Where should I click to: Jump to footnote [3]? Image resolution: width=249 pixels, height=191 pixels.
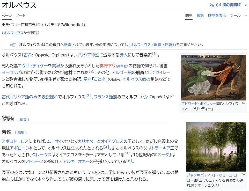pos(88,96)
